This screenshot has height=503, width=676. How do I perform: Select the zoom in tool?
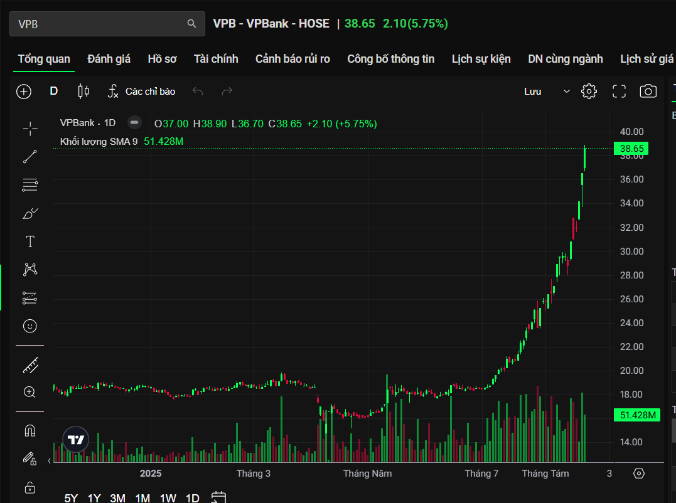point(30,392)
